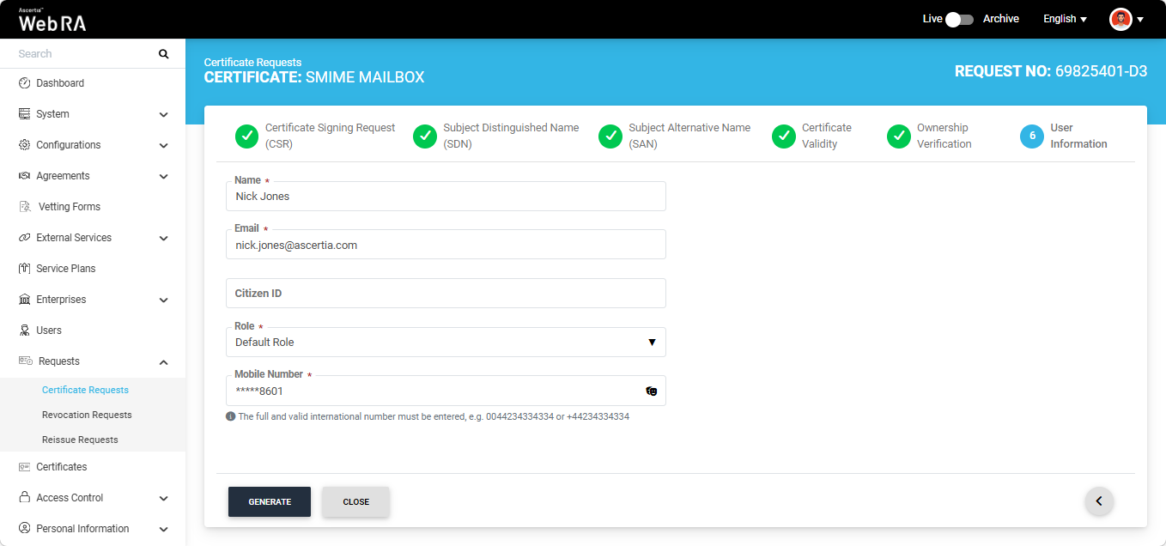Image resolution: width=1166 pixels, height=546 pixels.
Task: Click into the Citizen ID field
Action: point(446,293)
